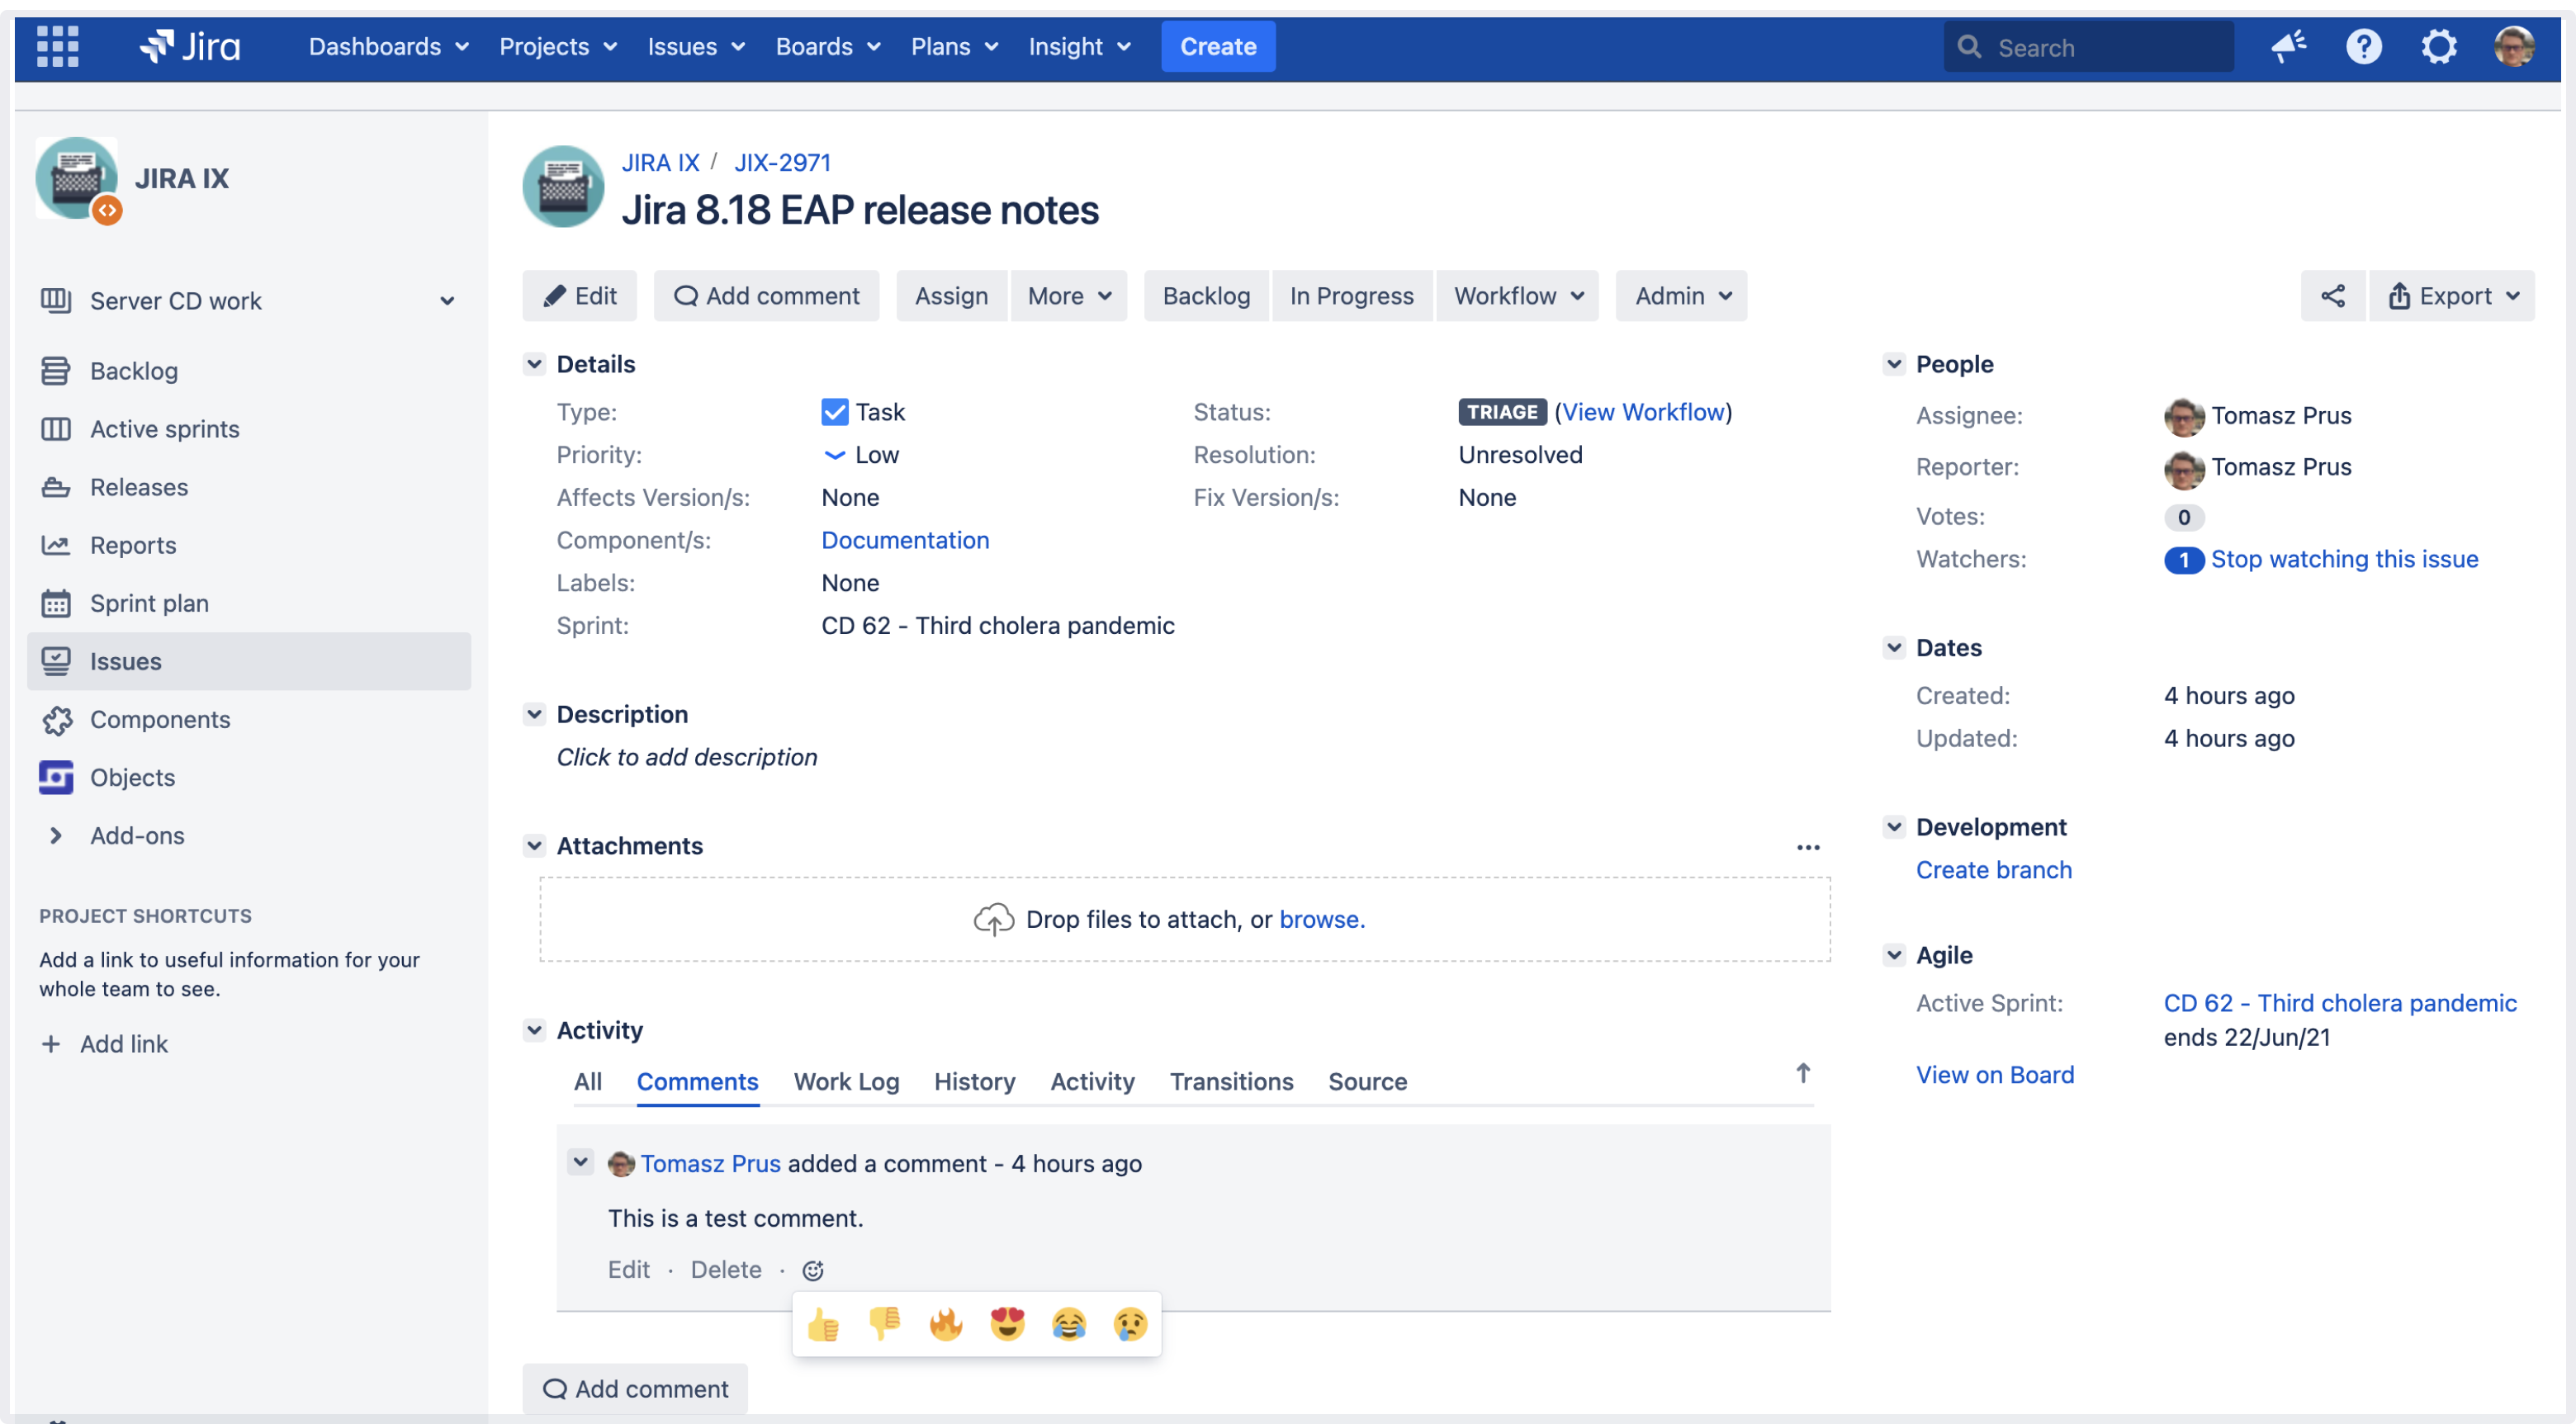The image size is (2576, 1424).
Task: React with thumbs down emoji
Action: click(x=884, y=1324)
